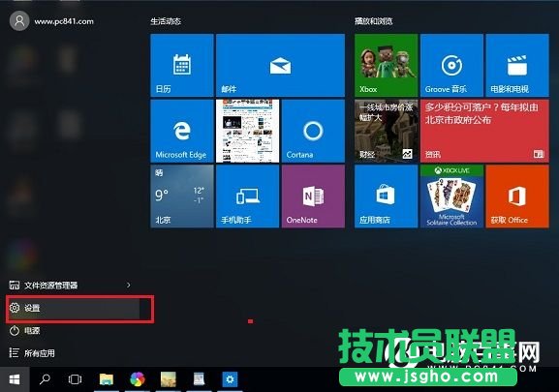Image resolution: width=559 pixels, height=392 pixels.
Task: Open the 应用商店 store tile
Action: (386, 196)
